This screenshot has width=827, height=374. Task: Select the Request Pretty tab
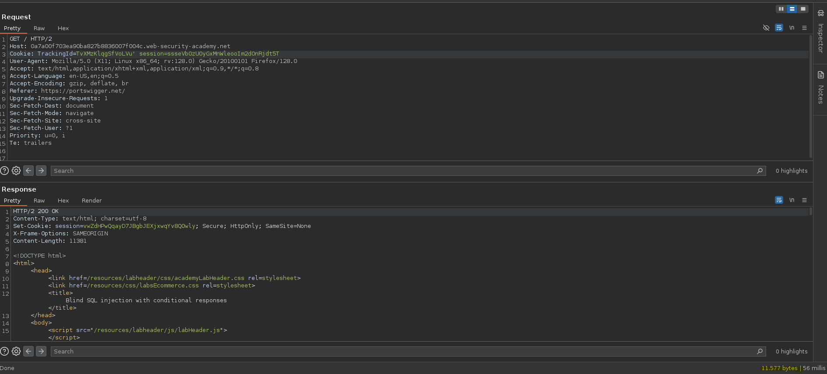pyautogui.click(x=12, y=28)
